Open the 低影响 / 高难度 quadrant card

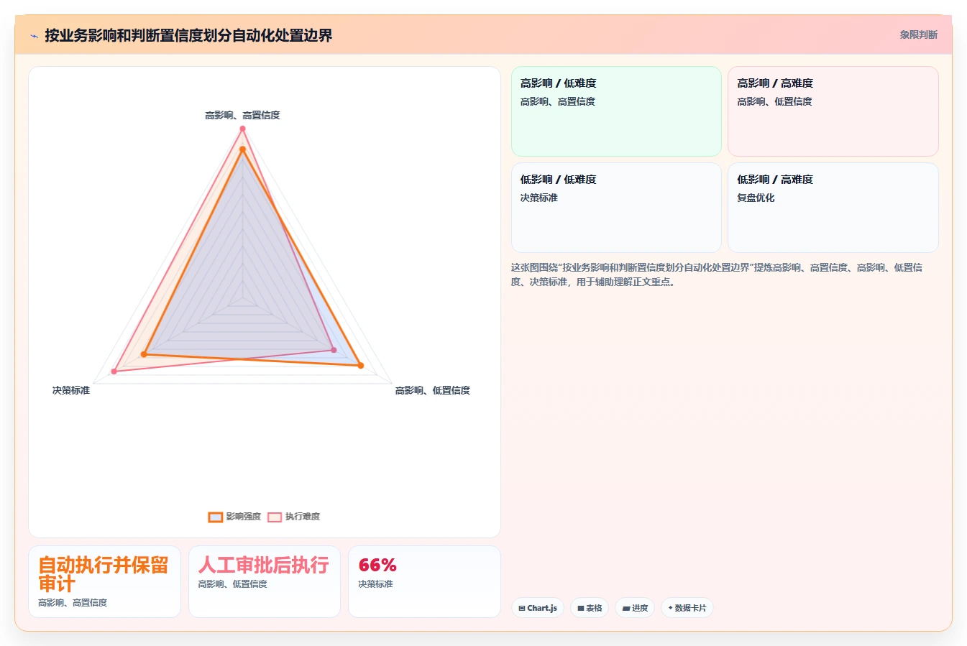(833, 208)
